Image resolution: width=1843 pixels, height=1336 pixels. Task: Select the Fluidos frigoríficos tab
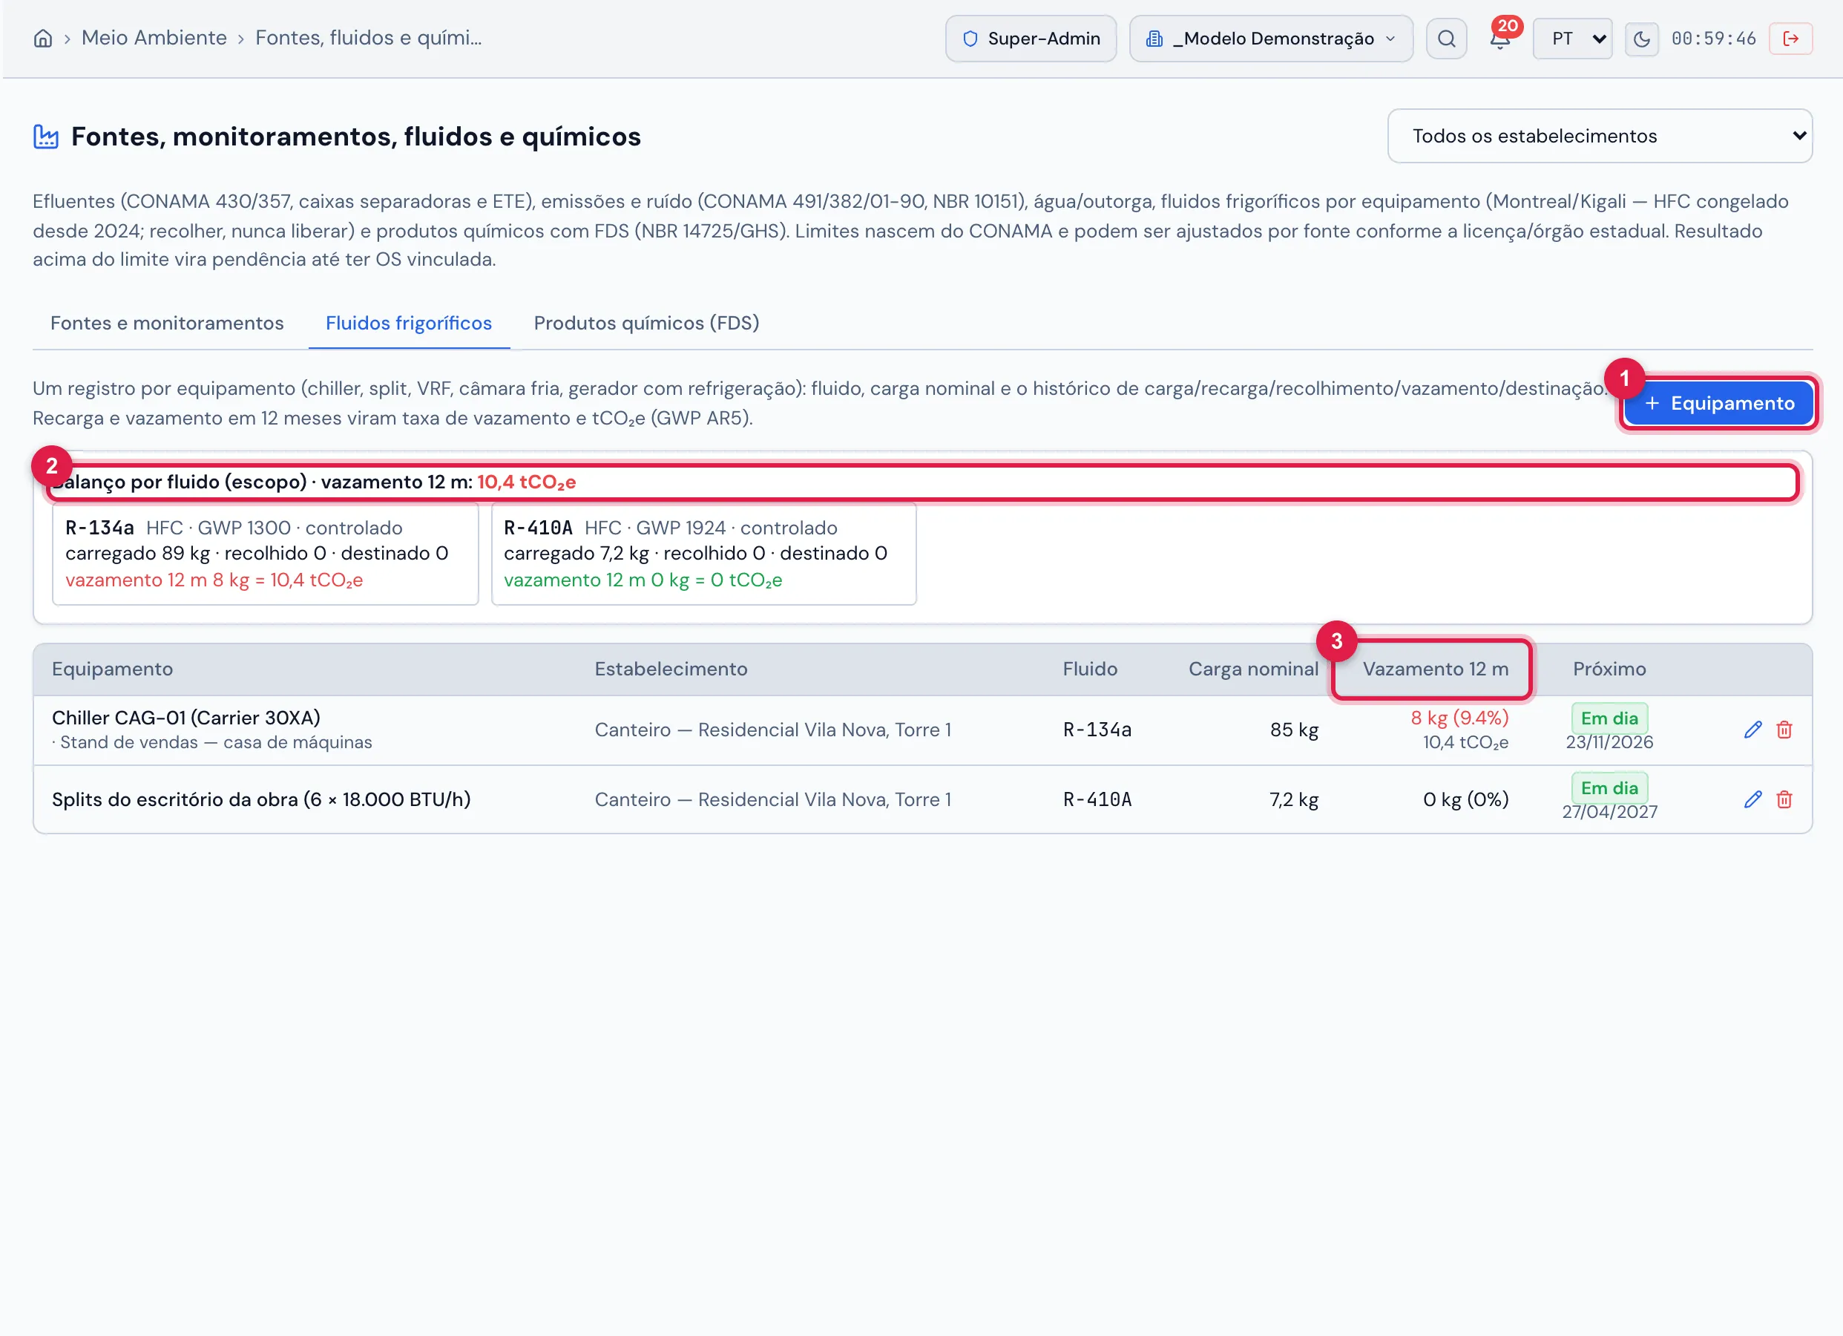coord(409,323)
